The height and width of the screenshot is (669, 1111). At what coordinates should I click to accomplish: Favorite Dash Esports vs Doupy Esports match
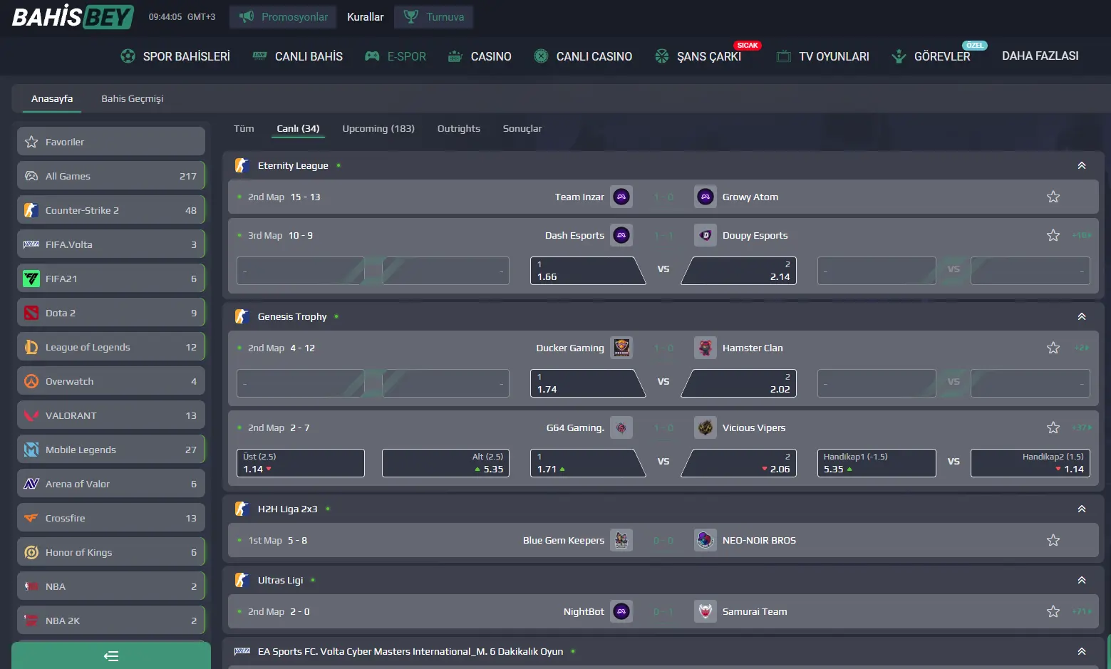click(x=1053, y=235)
